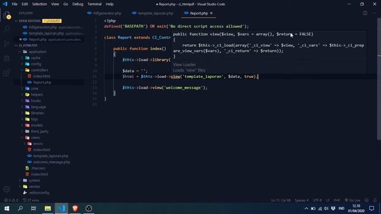The width and height of the screenshot is (381, 214).
Task: Click the OBS Studio taskbar icon
Action: click(x=89, y=209)
